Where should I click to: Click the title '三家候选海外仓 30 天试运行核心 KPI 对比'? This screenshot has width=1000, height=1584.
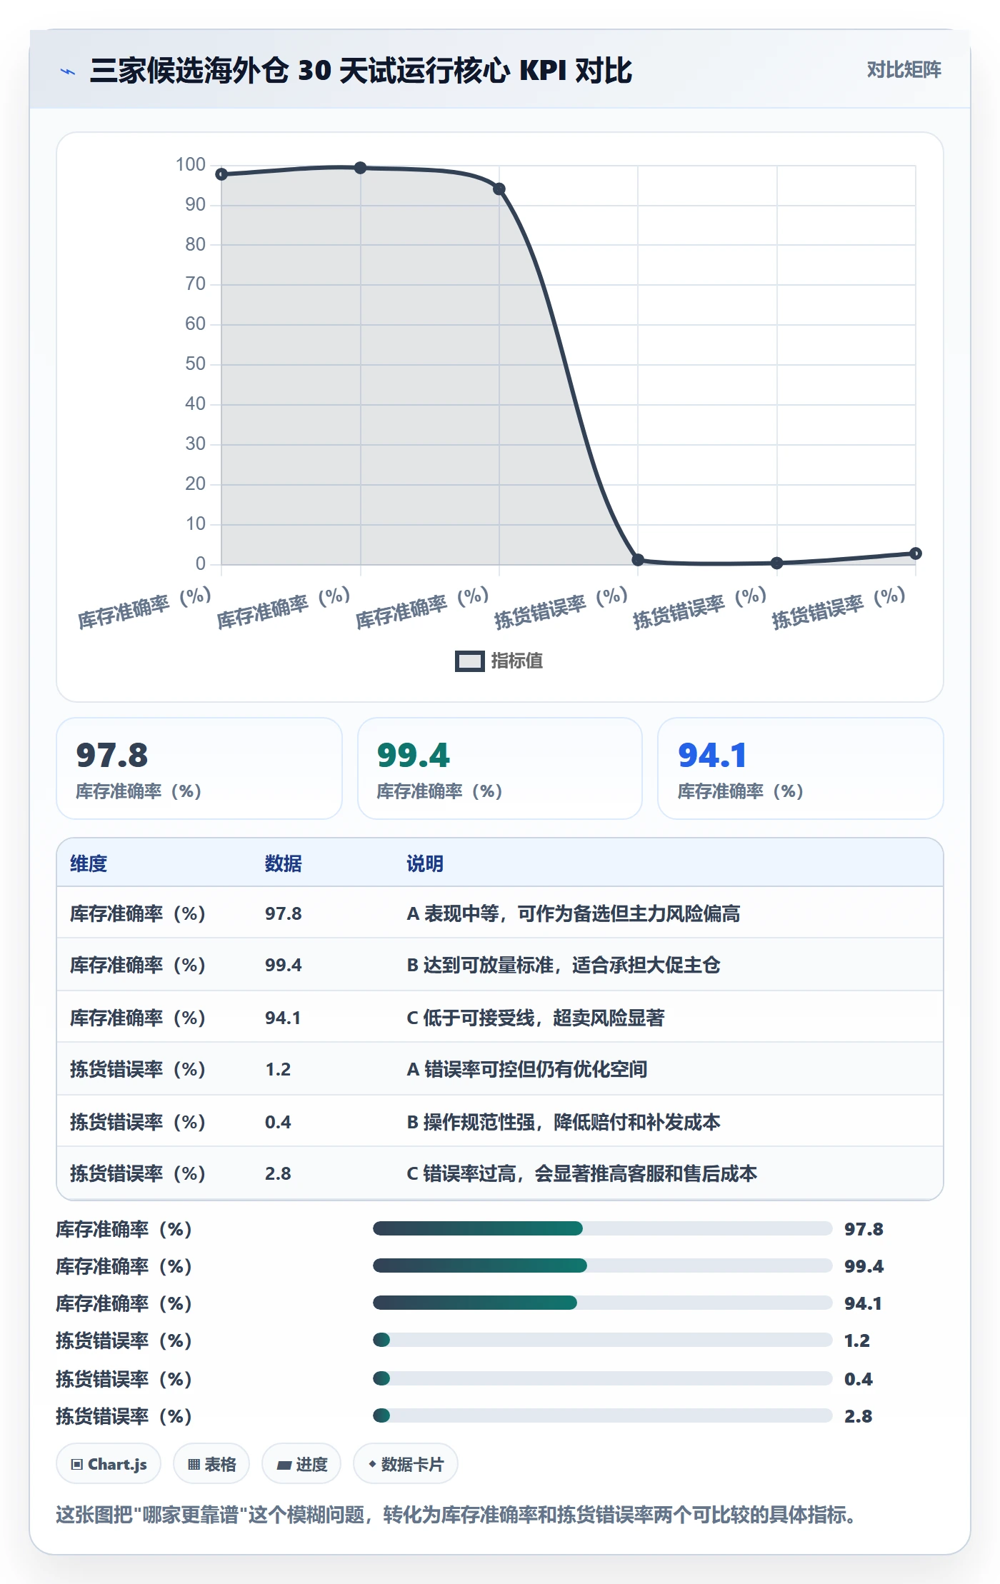(x=361, y=71)
